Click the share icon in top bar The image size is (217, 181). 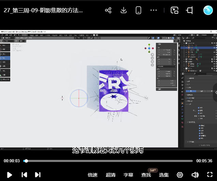(x=108, y=10)
